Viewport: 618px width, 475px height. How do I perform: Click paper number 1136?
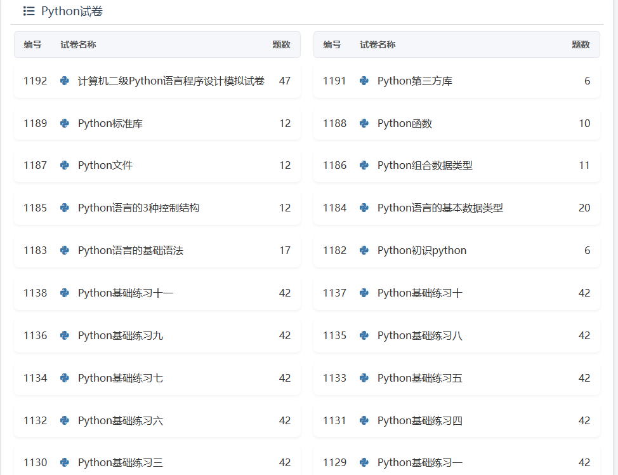35,336
